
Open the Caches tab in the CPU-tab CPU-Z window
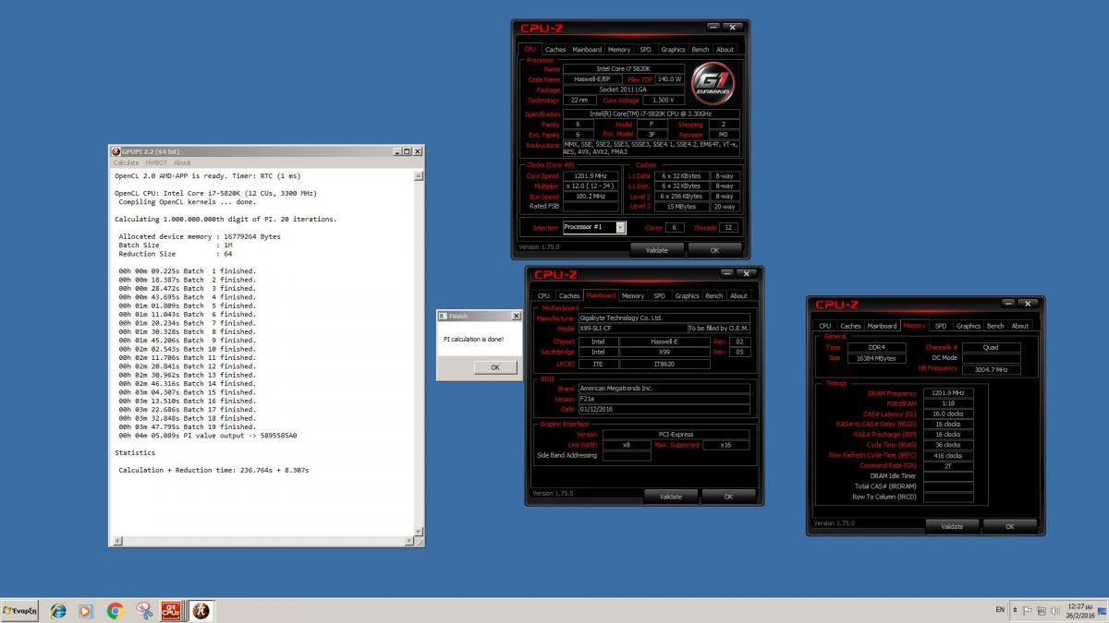click(555, 50)
